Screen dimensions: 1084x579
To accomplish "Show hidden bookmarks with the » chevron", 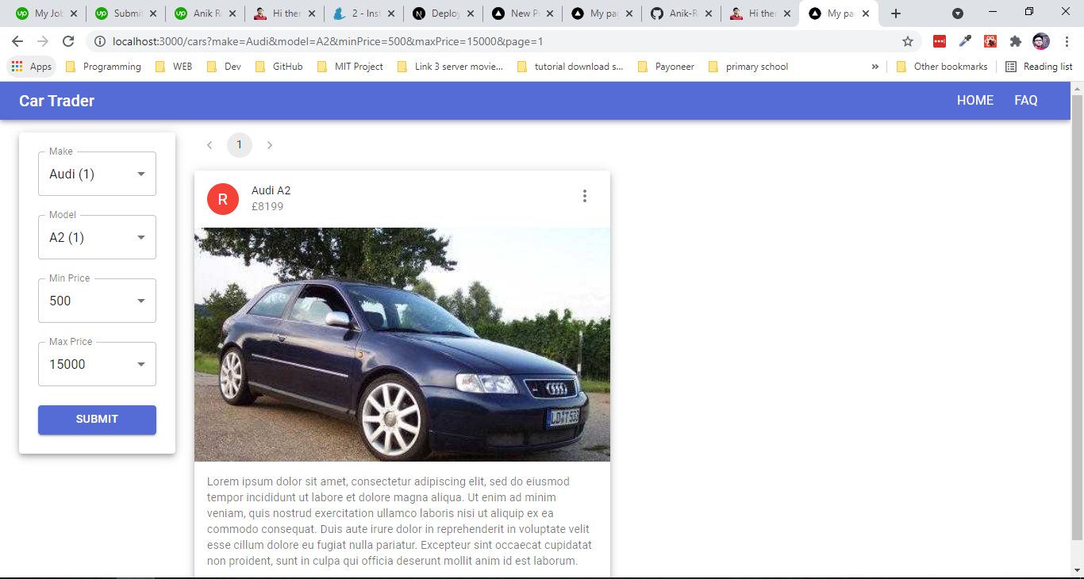I will pyautogui.click(x=875, y=67).
